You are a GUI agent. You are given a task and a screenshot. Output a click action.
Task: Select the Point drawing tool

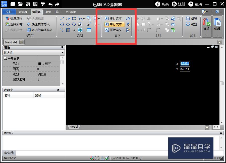coord(74,30)
